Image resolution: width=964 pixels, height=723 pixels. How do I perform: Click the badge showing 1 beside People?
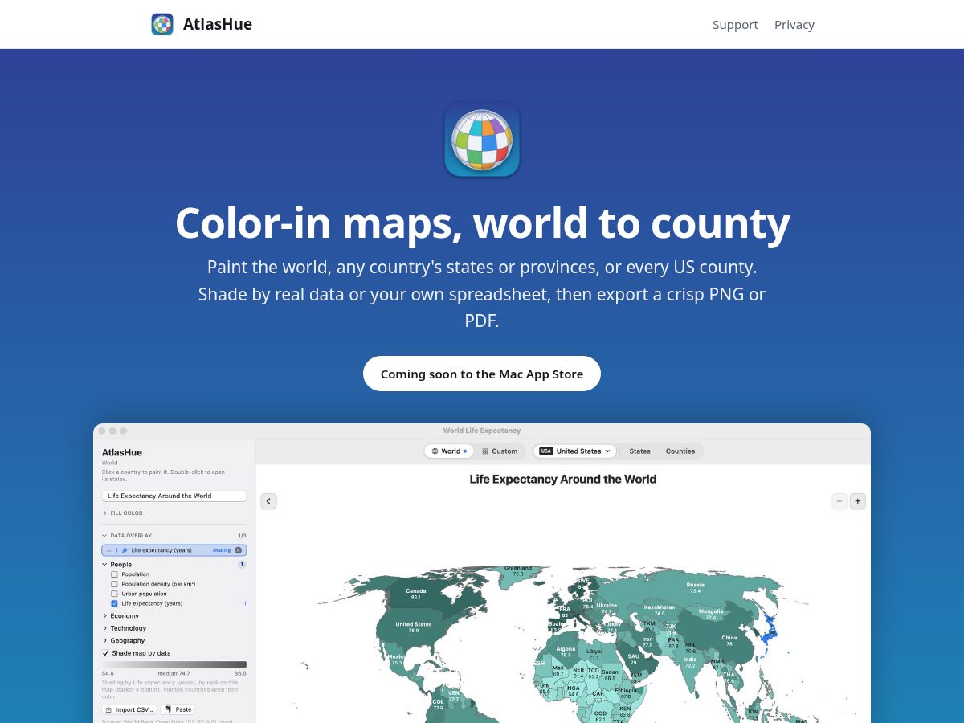tap(241, 565)
